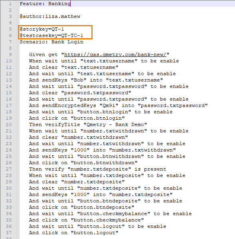Click the '@testcasekey=QT-TC-1' tag
The image size is (235, 239).
click(x=51, y=35)
